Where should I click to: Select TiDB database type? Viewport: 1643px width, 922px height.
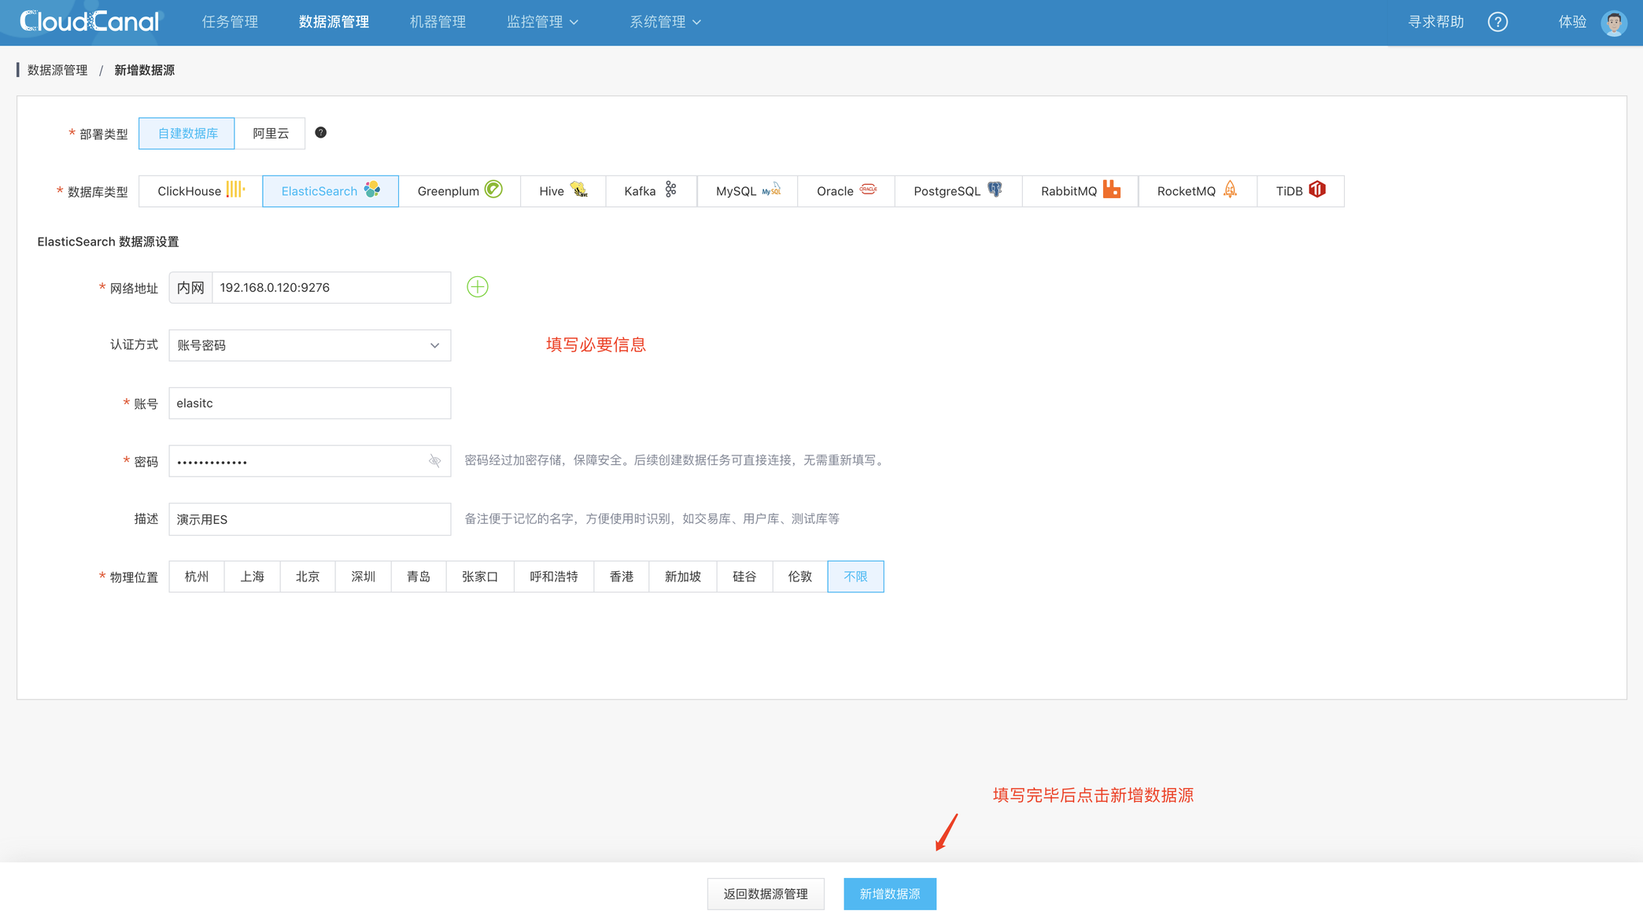tap(1299, 191)
